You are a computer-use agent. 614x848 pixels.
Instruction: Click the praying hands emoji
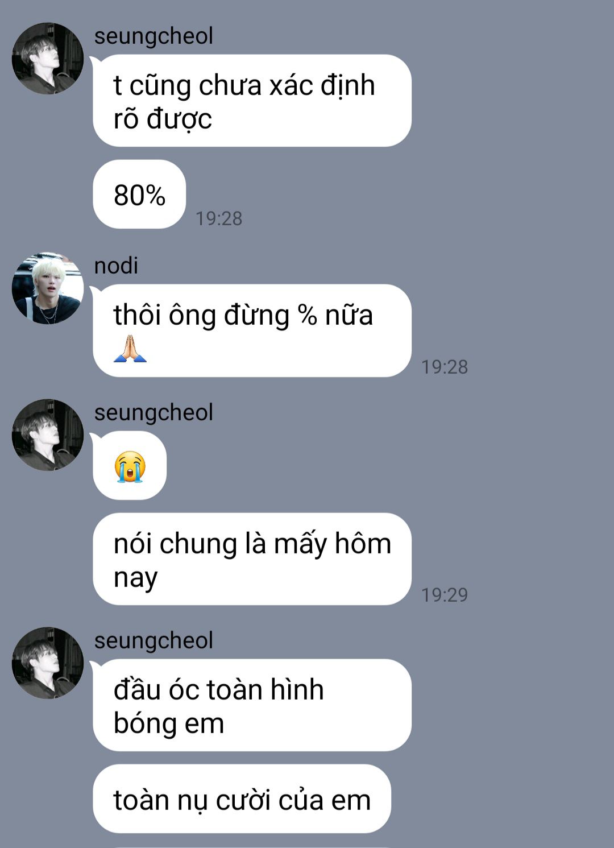pyautogui.click(x=130, y=349)
